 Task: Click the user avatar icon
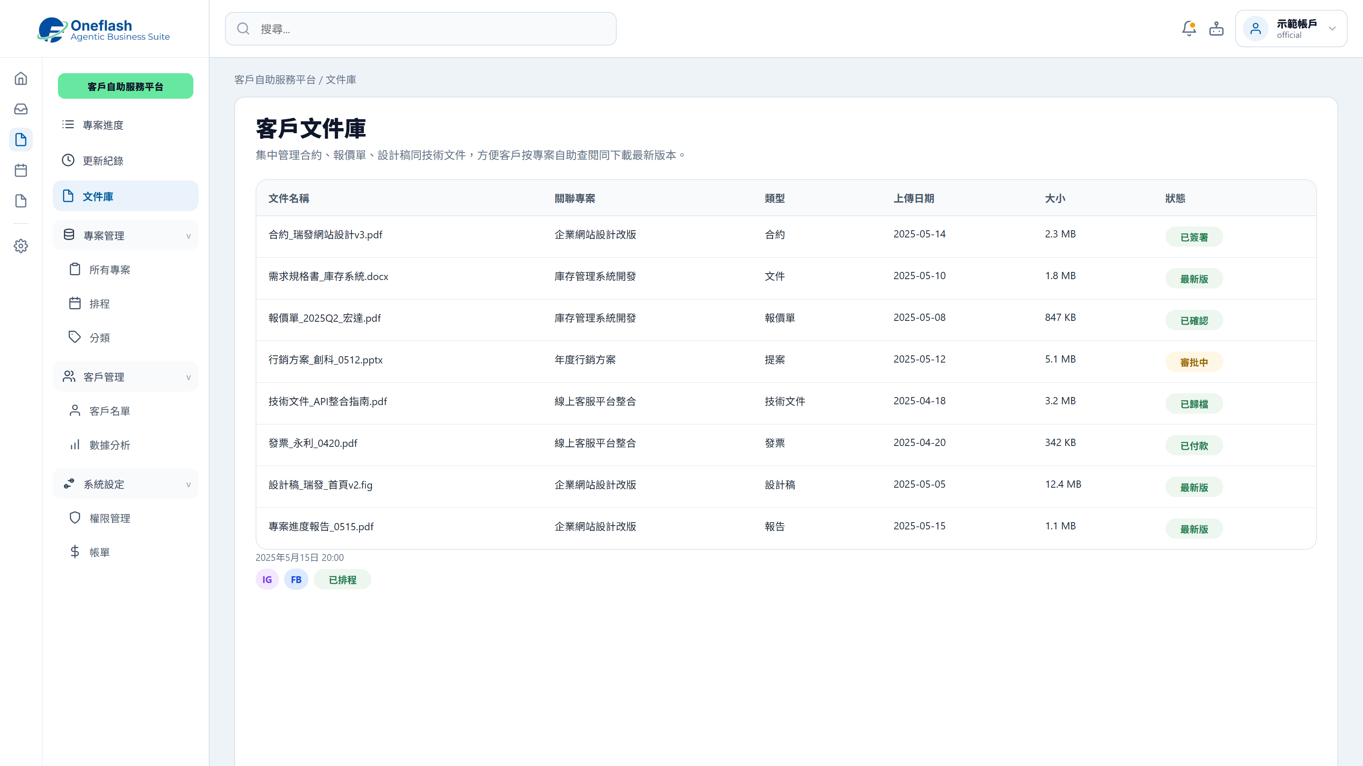click(x=1256, y=29)
